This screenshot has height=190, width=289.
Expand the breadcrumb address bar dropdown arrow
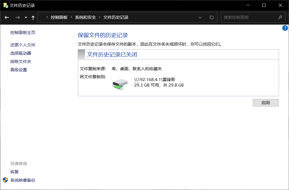pyautogui.click(x=200, y=17)
